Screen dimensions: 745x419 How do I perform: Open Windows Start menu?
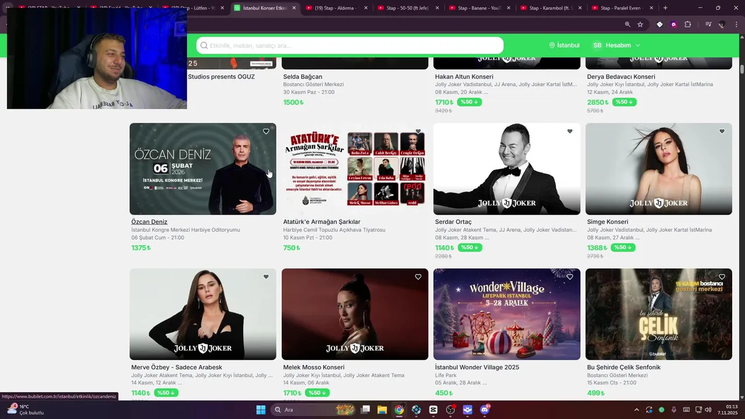click(x=261, y=410)
